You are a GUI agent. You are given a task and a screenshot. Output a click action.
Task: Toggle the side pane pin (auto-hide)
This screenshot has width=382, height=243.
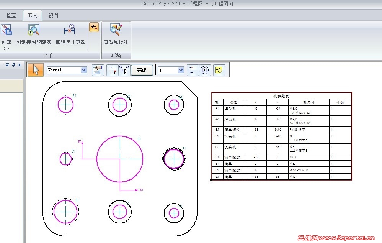(x=14, y=65)
